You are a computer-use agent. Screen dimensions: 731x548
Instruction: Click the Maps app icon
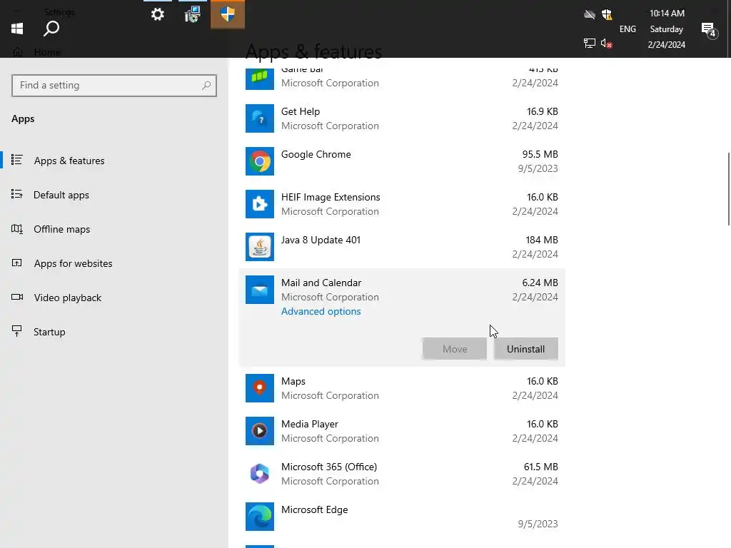[x=260, y=388]
